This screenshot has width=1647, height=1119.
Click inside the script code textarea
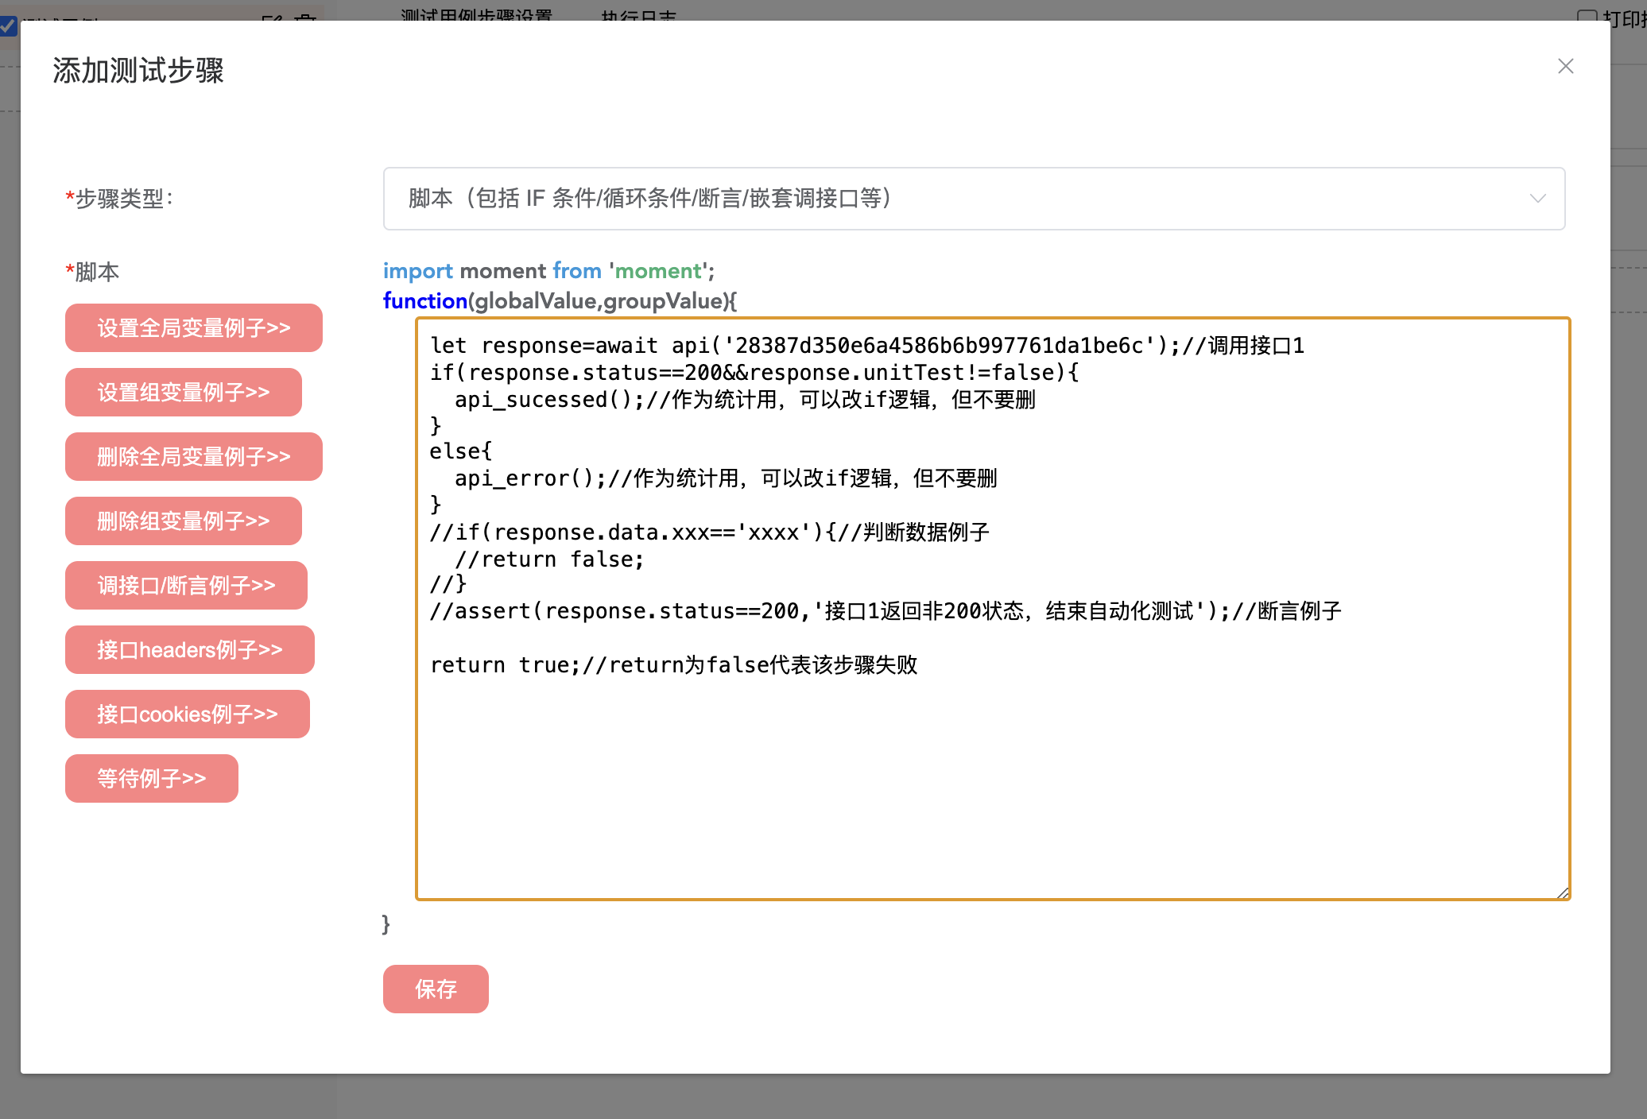tap(993, 609)
